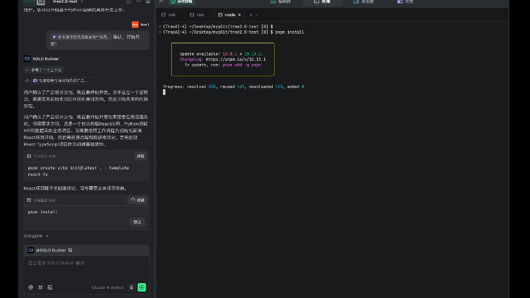Click the pnpm.io changelog URL in terminal
The height and width of the screenshot is (298, 530).
pos(236,59)
